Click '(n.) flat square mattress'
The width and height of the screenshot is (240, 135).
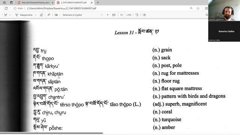click(177, 88)
